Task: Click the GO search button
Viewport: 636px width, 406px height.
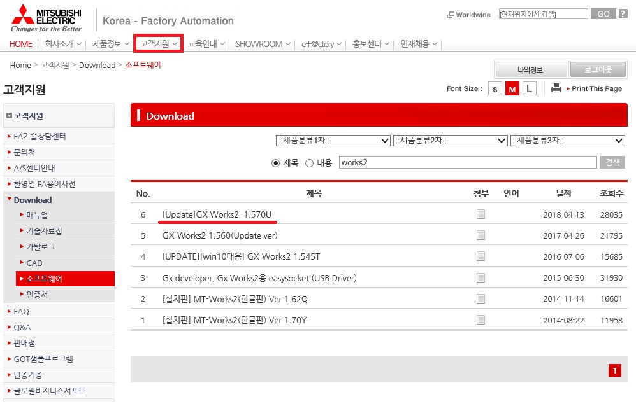Action: [603, 14]
